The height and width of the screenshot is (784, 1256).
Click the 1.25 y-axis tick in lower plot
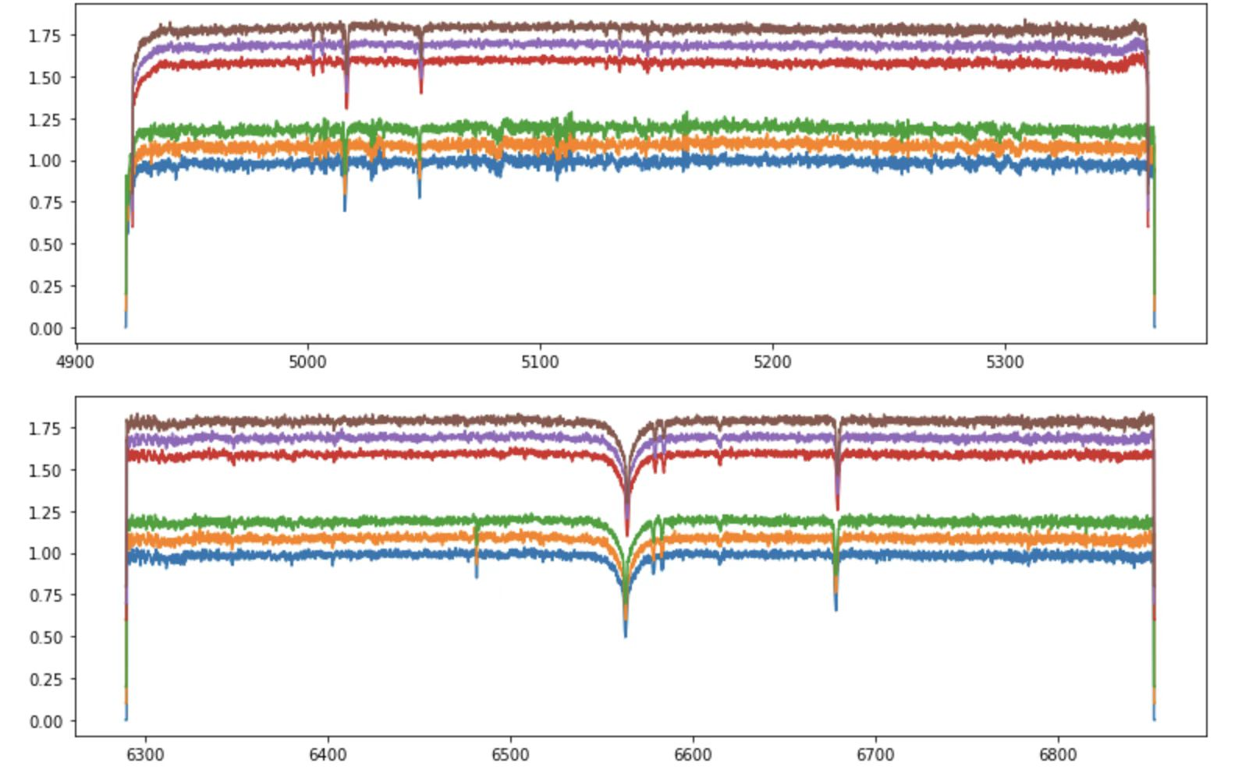(x=44, y=512)
